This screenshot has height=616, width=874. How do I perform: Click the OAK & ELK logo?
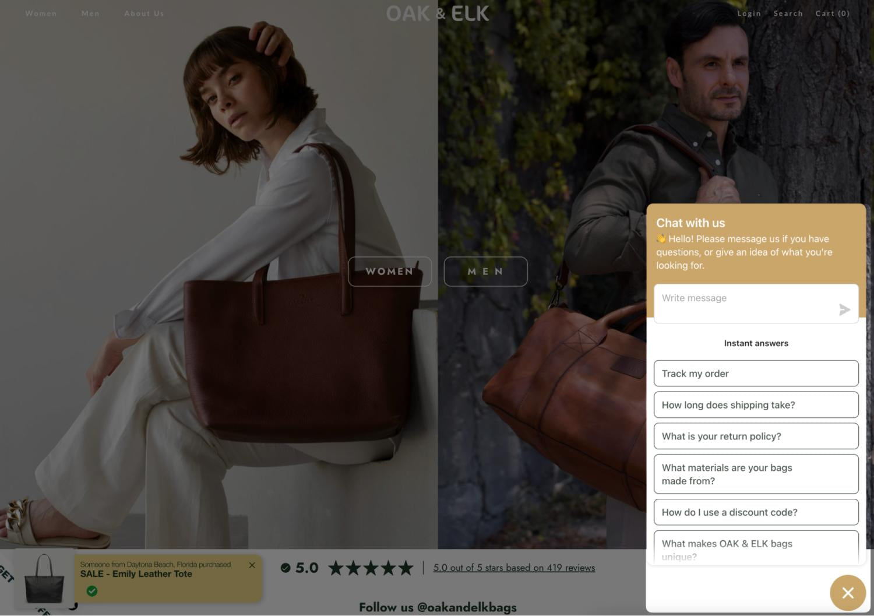click(x=437, y=13)
